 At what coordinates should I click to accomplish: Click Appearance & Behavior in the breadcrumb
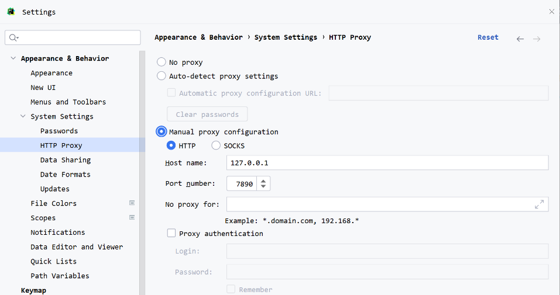coord(198,37)
